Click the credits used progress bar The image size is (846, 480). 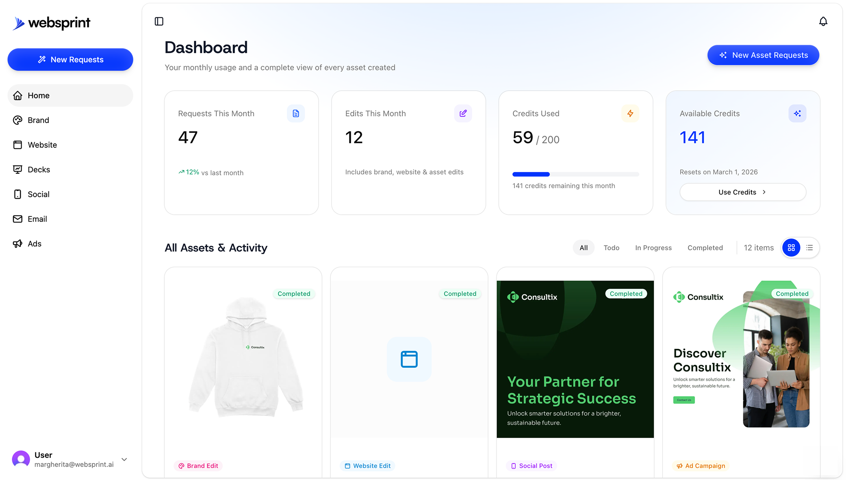[575, 174]
